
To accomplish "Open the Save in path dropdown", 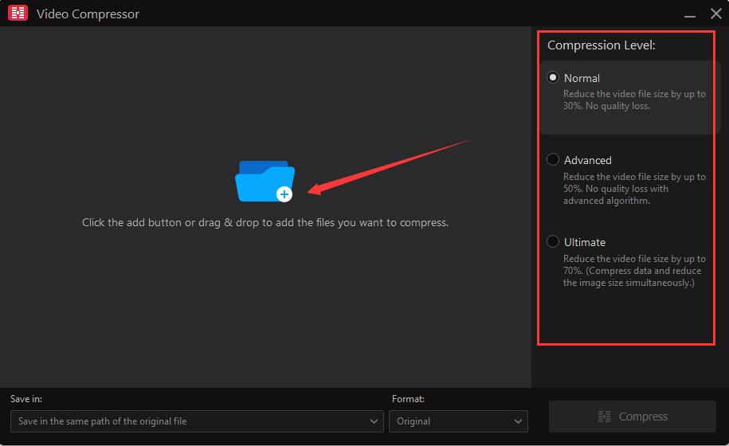I will (196, 421).
